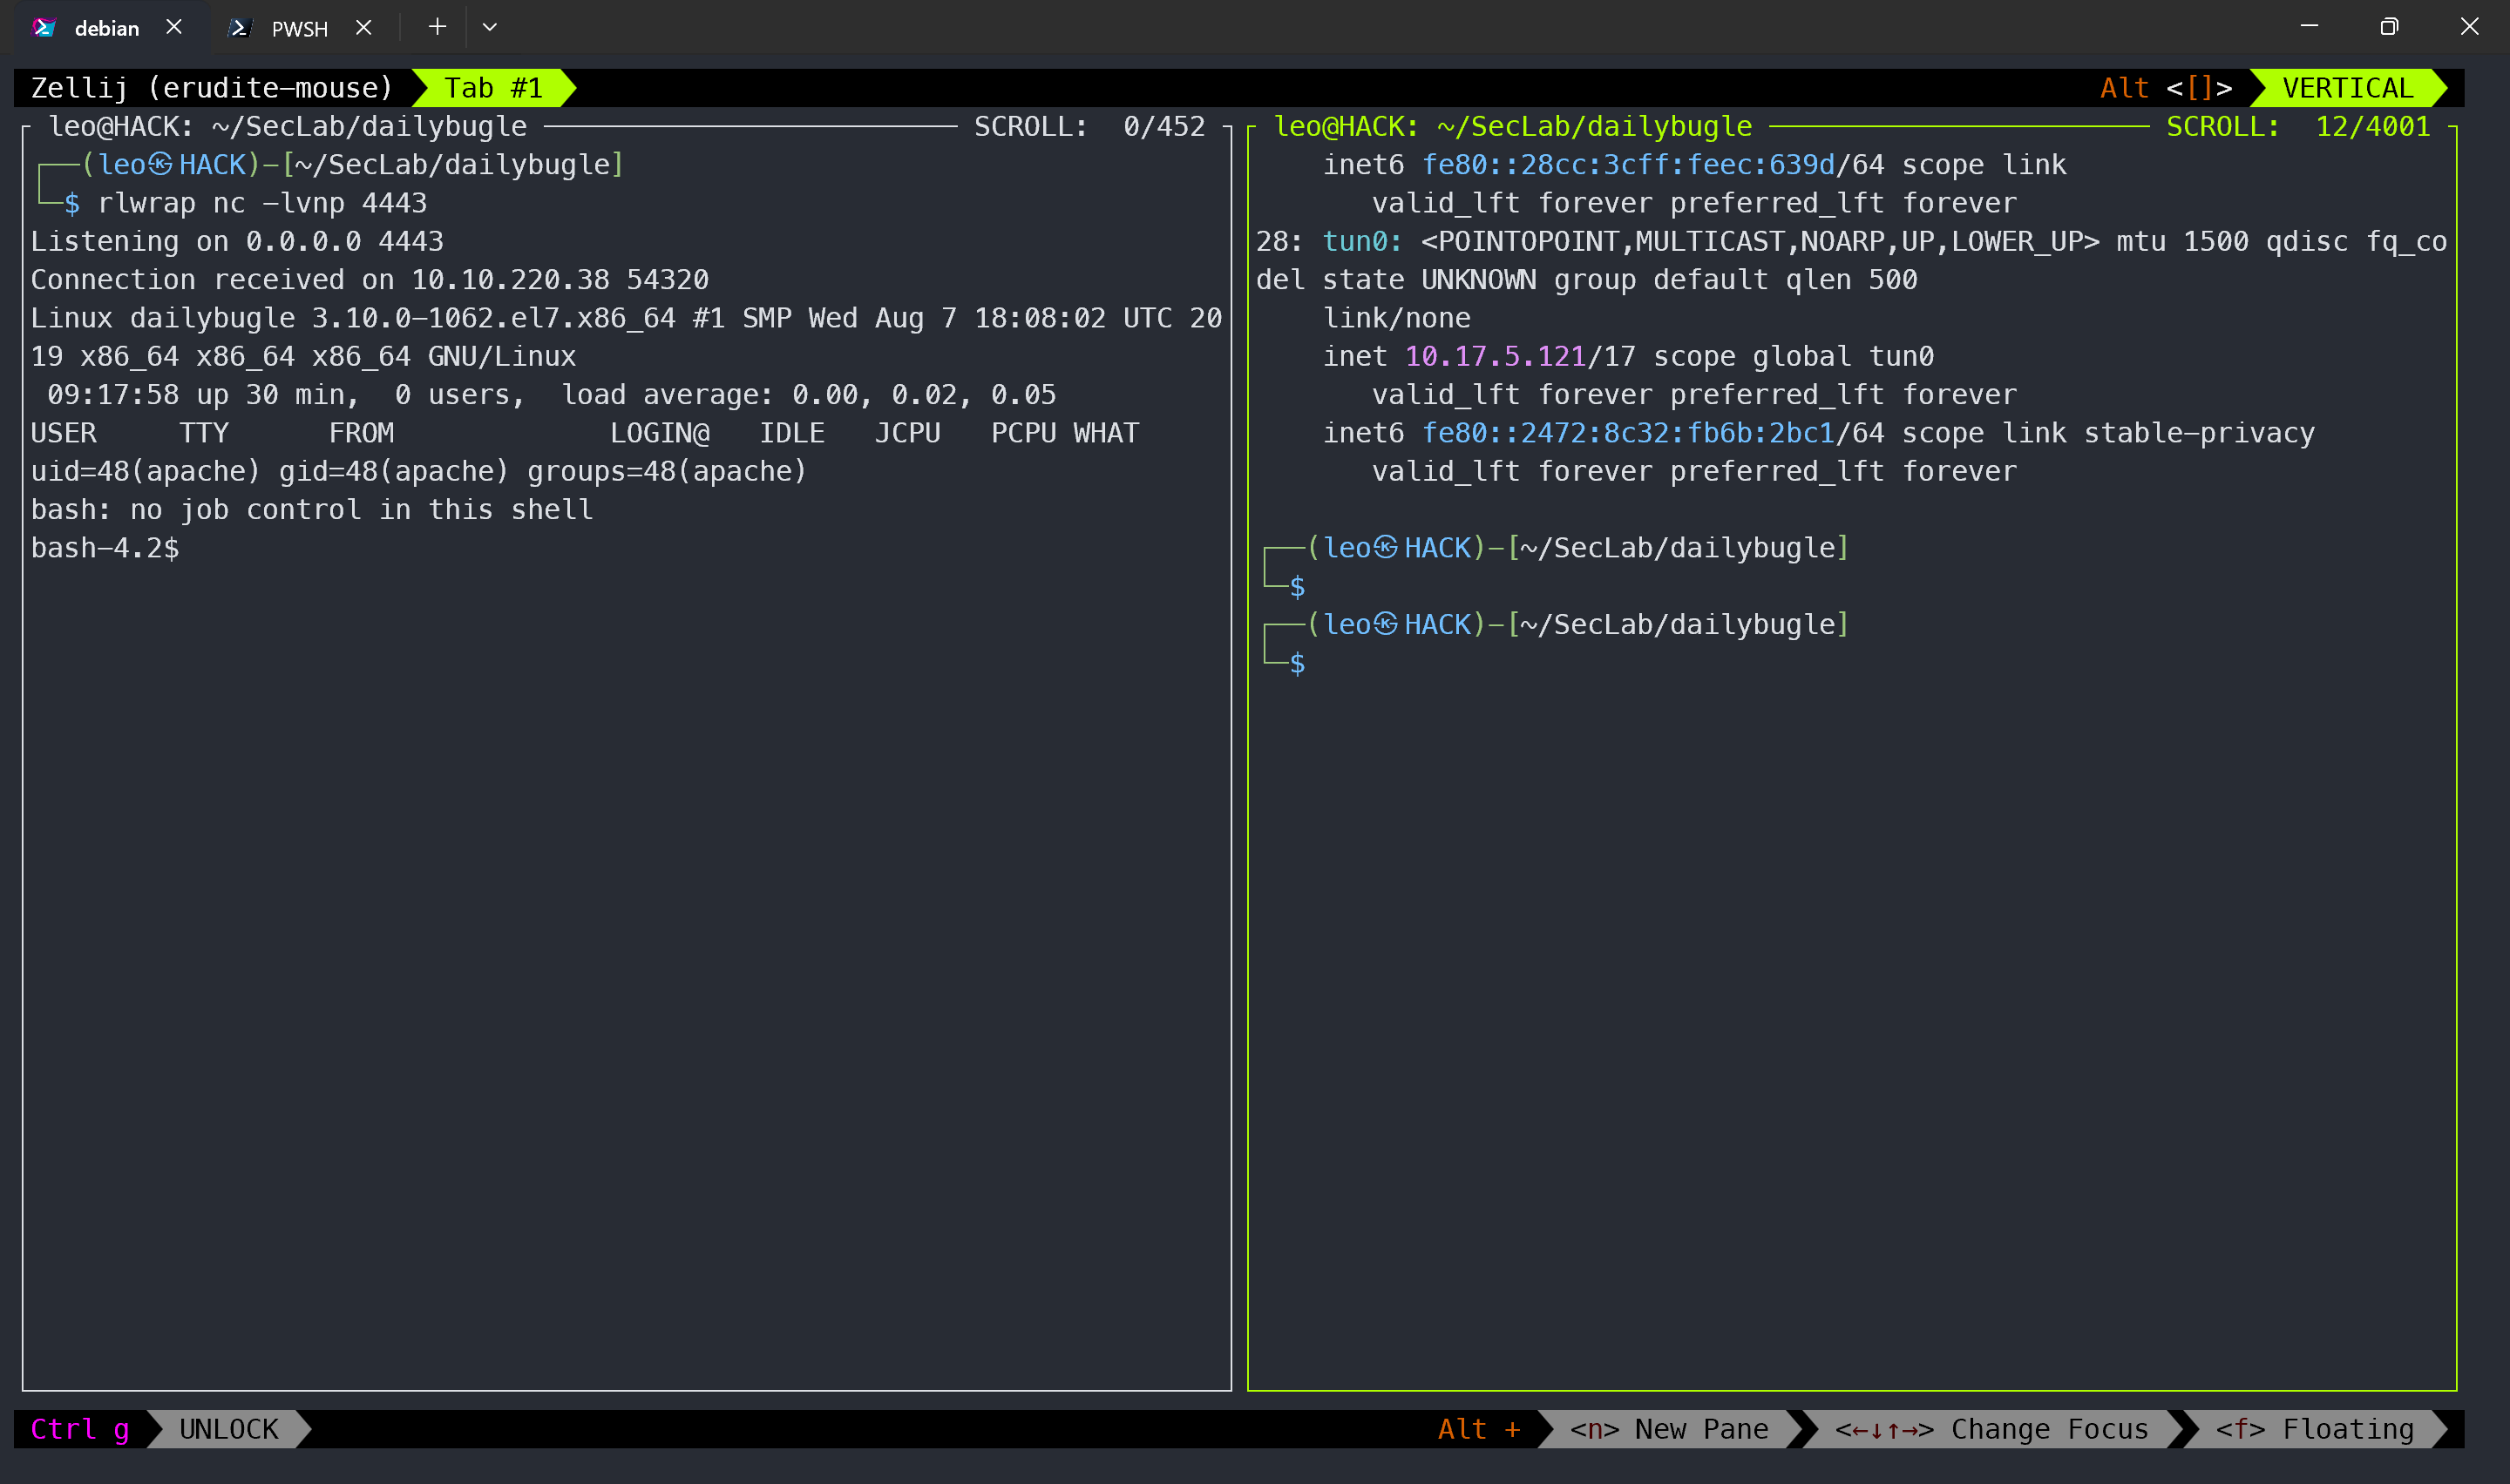Click the Connection received on 10.10.220.38 line

pyautogui.click(x=370, y=279)
